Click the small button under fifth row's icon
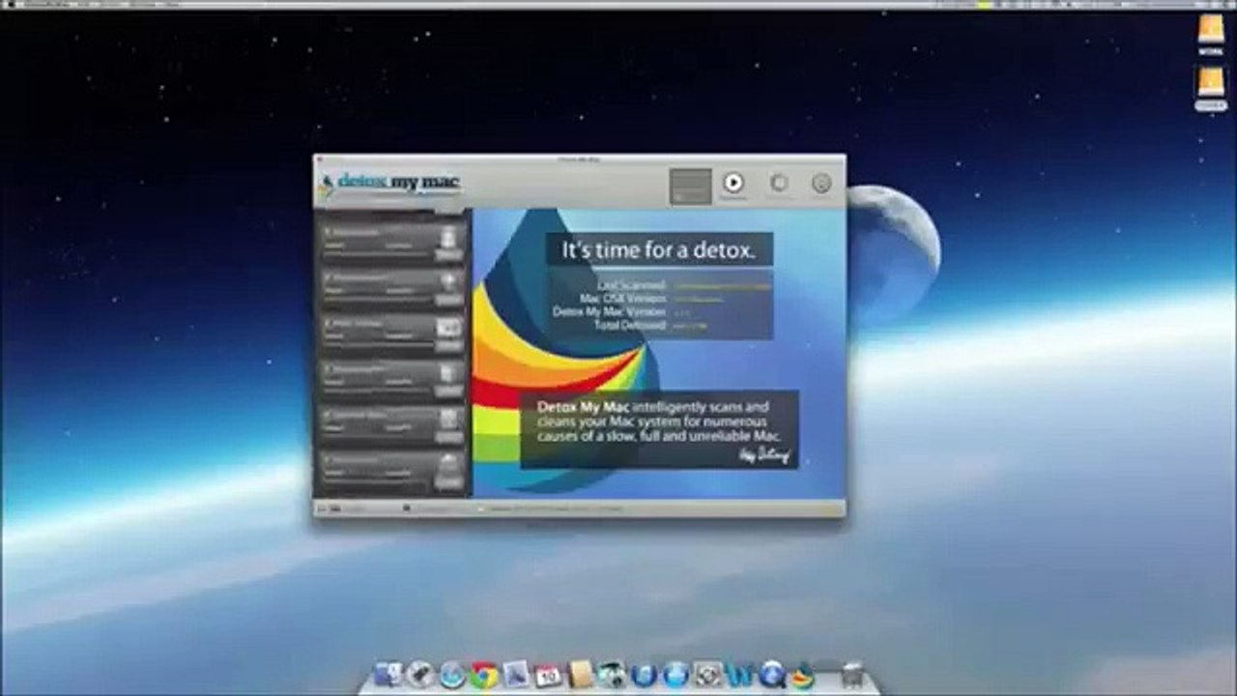Viewport: 1237px width, 696px height. 448,436
